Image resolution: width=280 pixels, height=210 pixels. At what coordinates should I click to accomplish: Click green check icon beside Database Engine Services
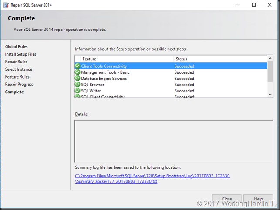[78, 78]
